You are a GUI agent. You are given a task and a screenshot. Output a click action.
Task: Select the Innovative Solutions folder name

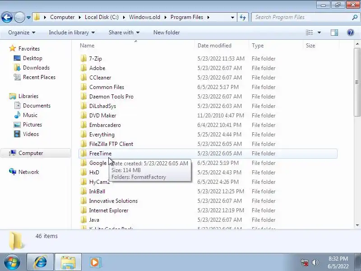113,201
